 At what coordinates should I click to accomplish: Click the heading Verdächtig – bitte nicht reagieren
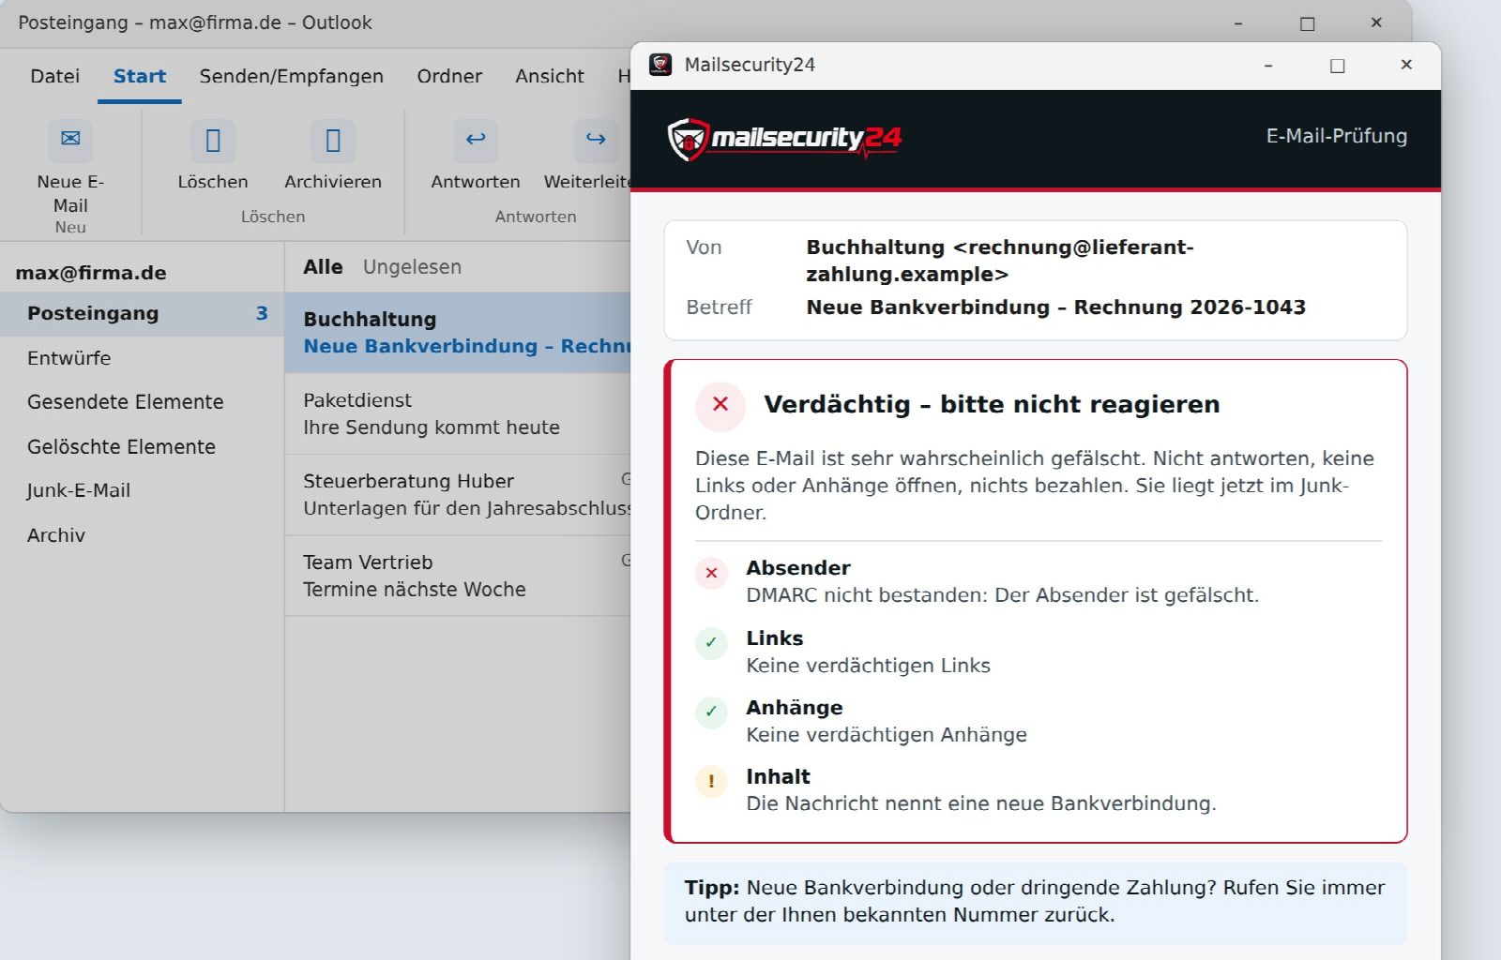click(x=992, y=405)
